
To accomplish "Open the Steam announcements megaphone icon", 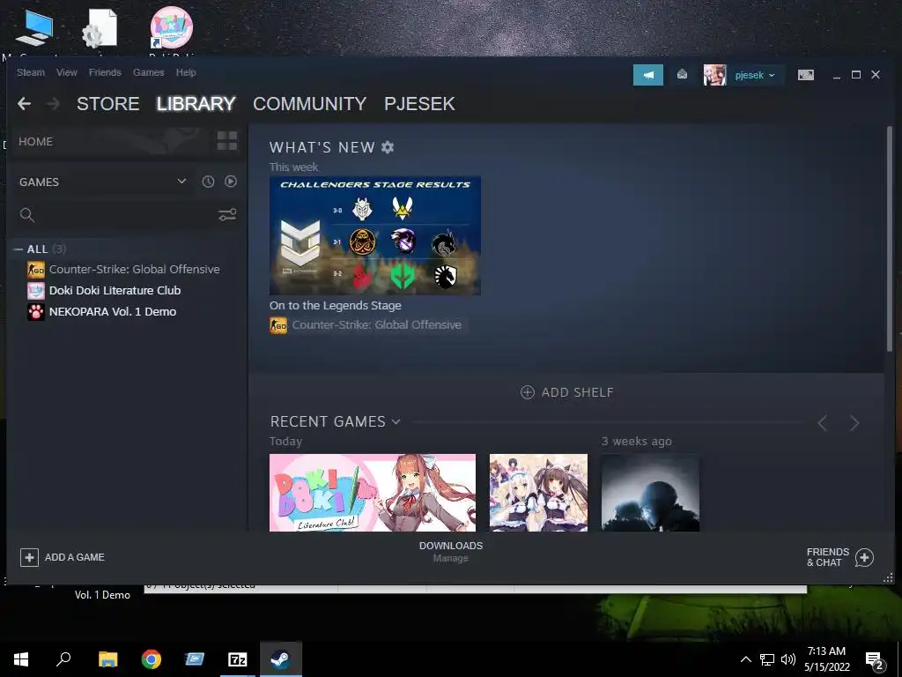I will 647,75.
